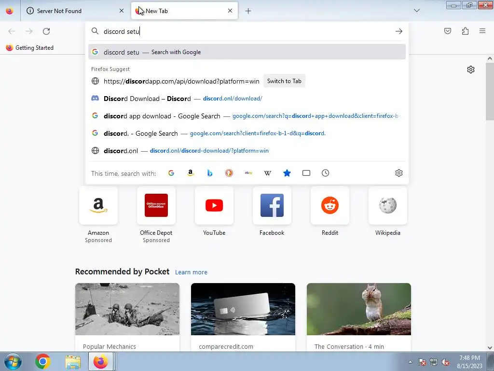Close the New Tab tab
This screenshot has height=371, width=494.
(x=230, y=11)
